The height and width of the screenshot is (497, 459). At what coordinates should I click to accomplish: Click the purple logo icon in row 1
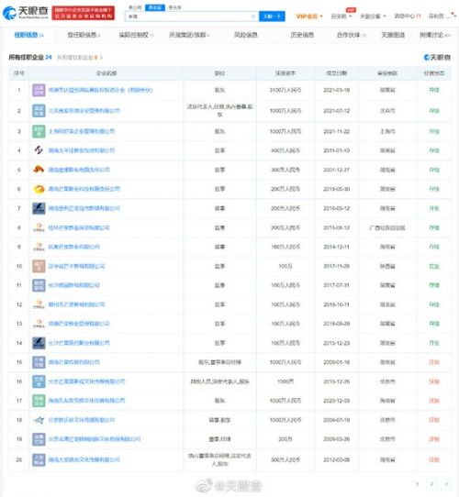pyautogui.click(x=39, y=90)
